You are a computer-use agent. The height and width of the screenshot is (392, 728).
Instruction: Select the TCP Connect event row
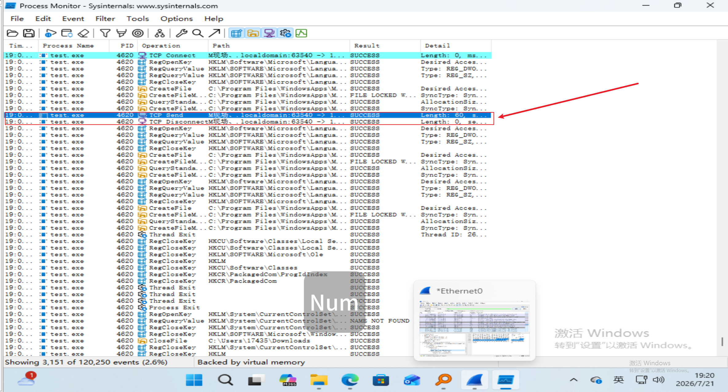click(x=247, y=56)
